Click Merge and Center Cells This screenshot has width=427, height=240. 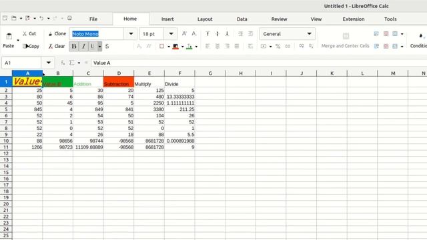(346, 40)
